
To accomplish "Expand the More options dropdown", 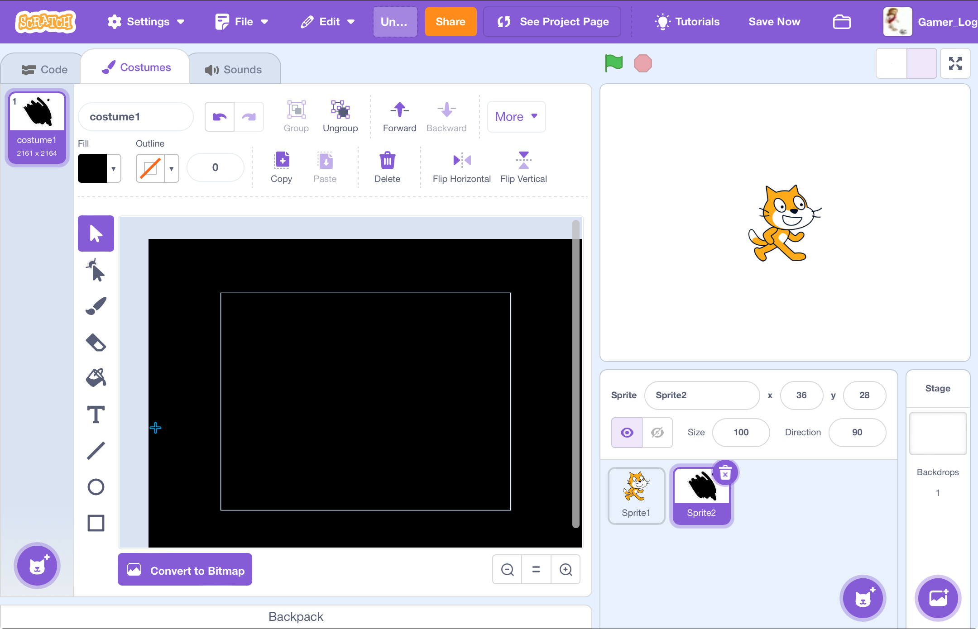I will click(516, 117).
